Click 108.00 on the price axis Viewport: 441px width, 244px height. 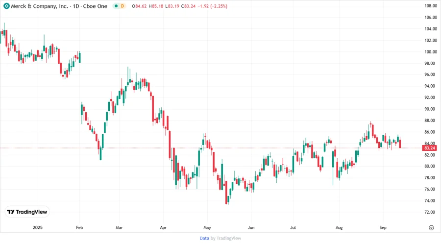[x=431, y=5]
